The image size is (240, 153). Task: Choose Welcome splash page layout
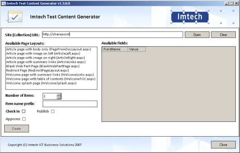coord(41,83)
